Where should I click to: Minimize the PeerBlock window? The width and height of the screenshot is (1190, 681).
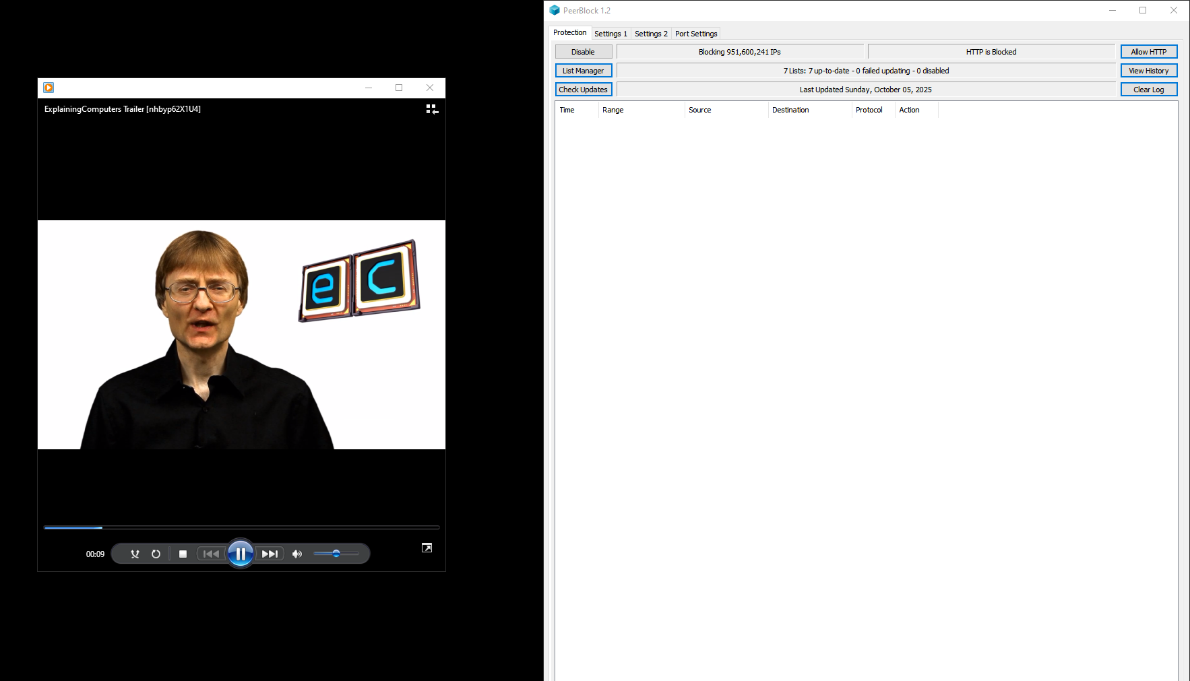point(1113,10)
